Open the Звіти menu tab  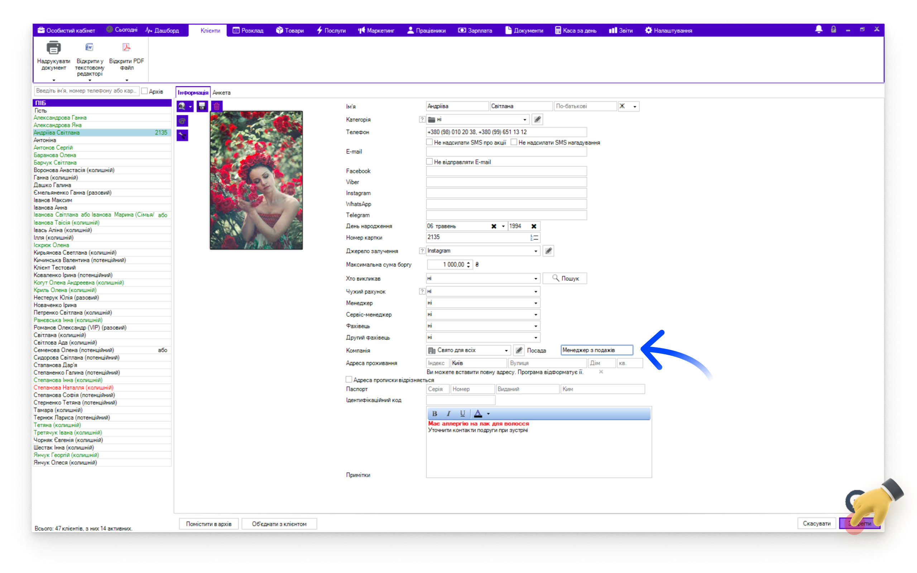coord(621,30)
